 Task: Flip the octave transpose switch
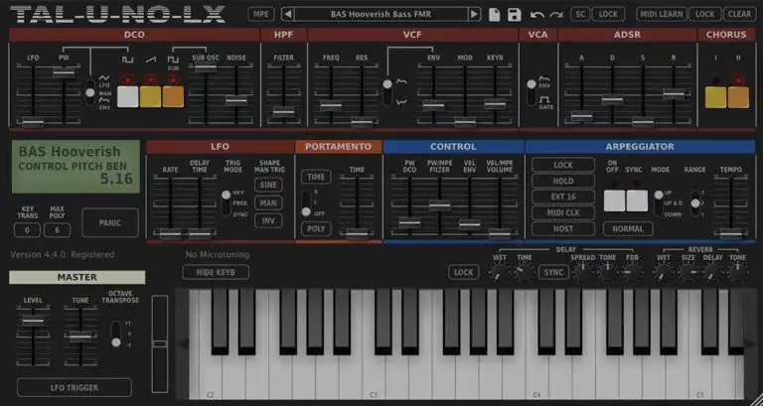(116, 335)
